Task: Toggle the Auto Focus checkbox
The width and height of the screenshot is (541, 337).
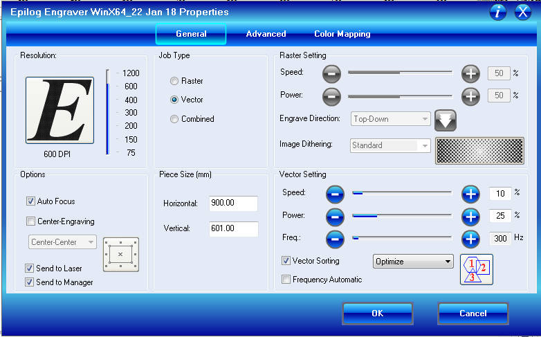Action: [x=30, y=201]
